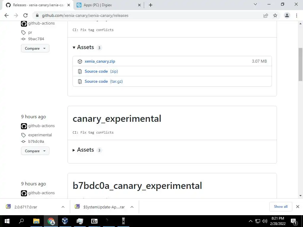Go back to the previous page
The height and width of the screenshot is (227, 303).
(7, 15)
